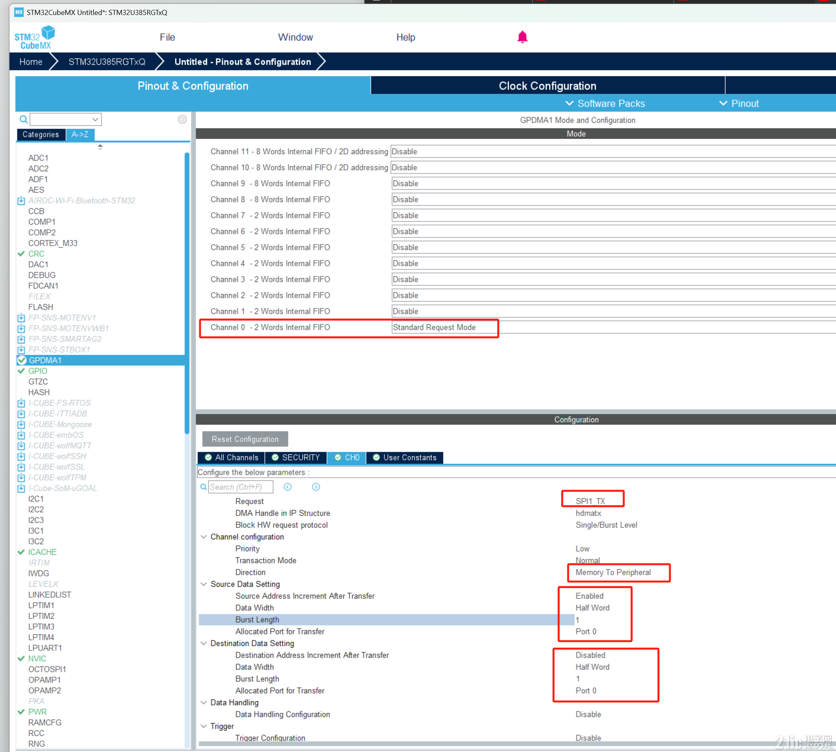Click the Memory To Peripheral direction value
This screenshot has height=752, width=836.
coord(613,572)
